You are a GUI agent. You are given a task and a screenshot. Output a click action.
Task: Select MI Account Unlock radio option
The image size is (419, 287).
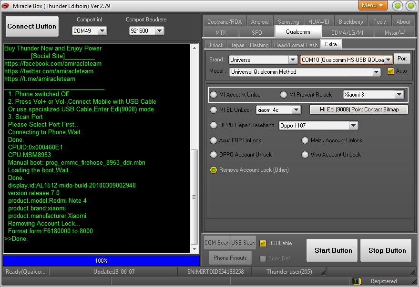click(x=214, y=95)
